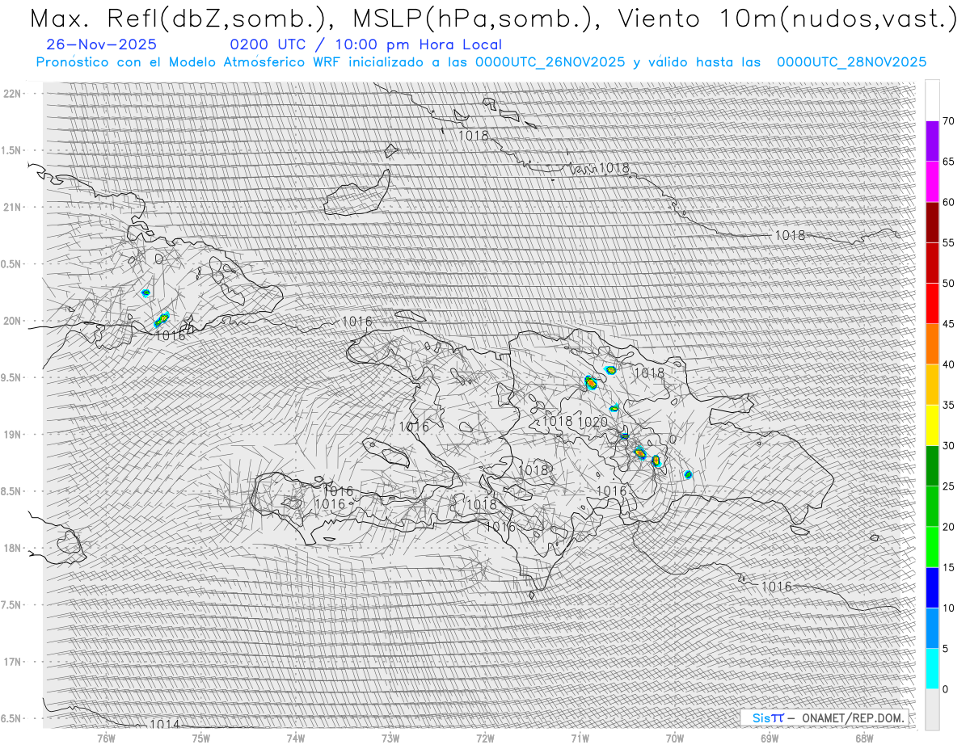Click the '73W' longitude label
The height and width of the screenshot is (749, 970).
[x=390, y=738]
